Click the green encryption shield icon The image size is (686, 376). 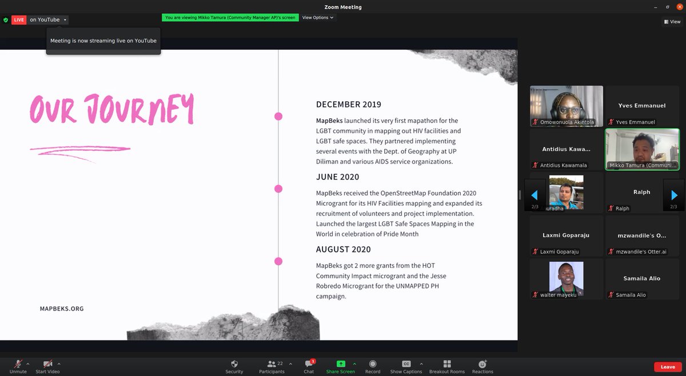coord(5,19)
